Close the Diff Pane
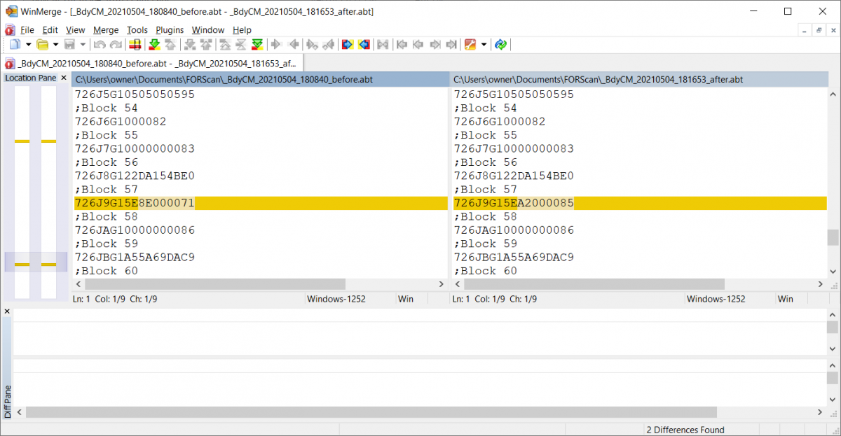The image size is (841, 436). click(x=7, y=311)
